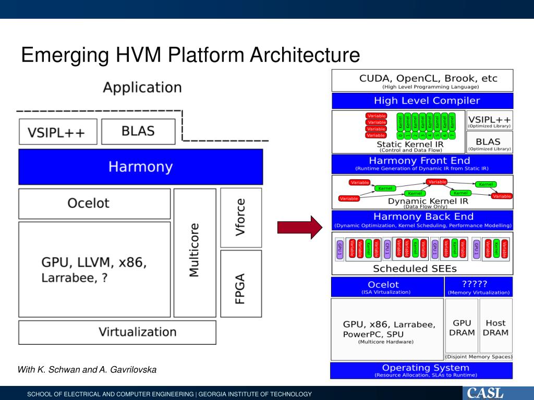534x400 pixels.
Task: Click the plain white Ocelot box
Action: pos(94,204)
